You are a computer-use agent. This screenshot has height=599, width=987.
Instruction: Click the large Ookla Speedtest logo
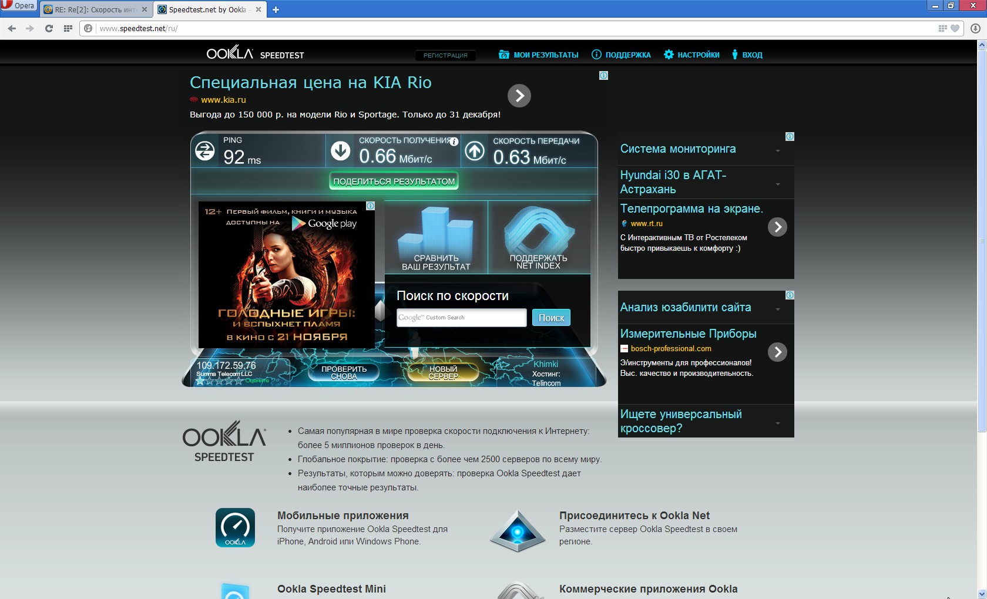click(224, 442)
